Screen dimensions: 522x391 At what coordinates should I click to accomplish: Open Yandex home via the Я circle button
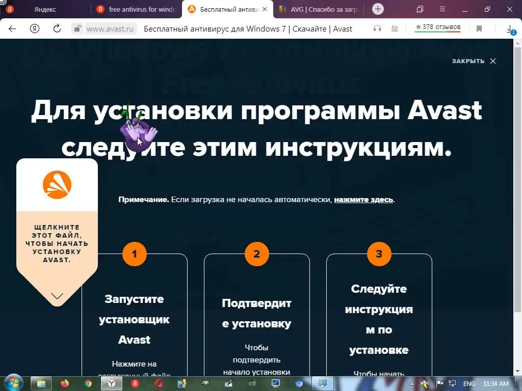click(35, 29)
